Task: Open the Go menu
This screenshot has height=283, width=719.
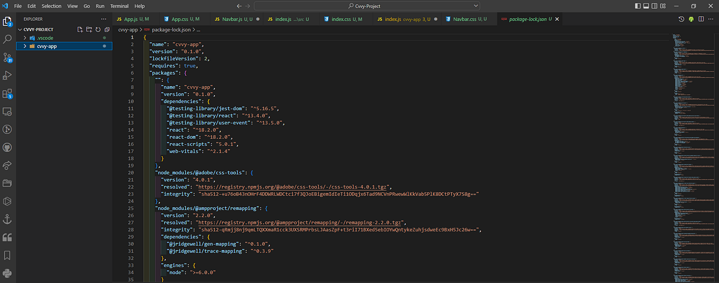Action: click(87, 5)
